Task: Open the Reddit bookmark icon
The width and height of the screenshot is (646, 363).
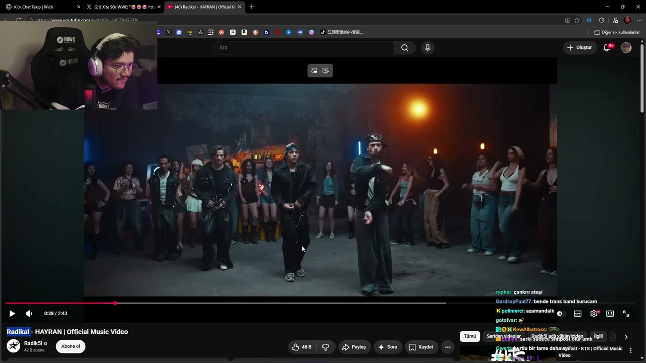Action: (x=221, y=32)
